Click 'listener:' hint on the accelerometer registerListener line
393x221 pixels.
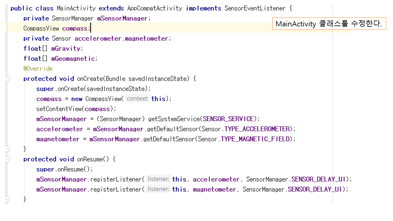(158, 179)
